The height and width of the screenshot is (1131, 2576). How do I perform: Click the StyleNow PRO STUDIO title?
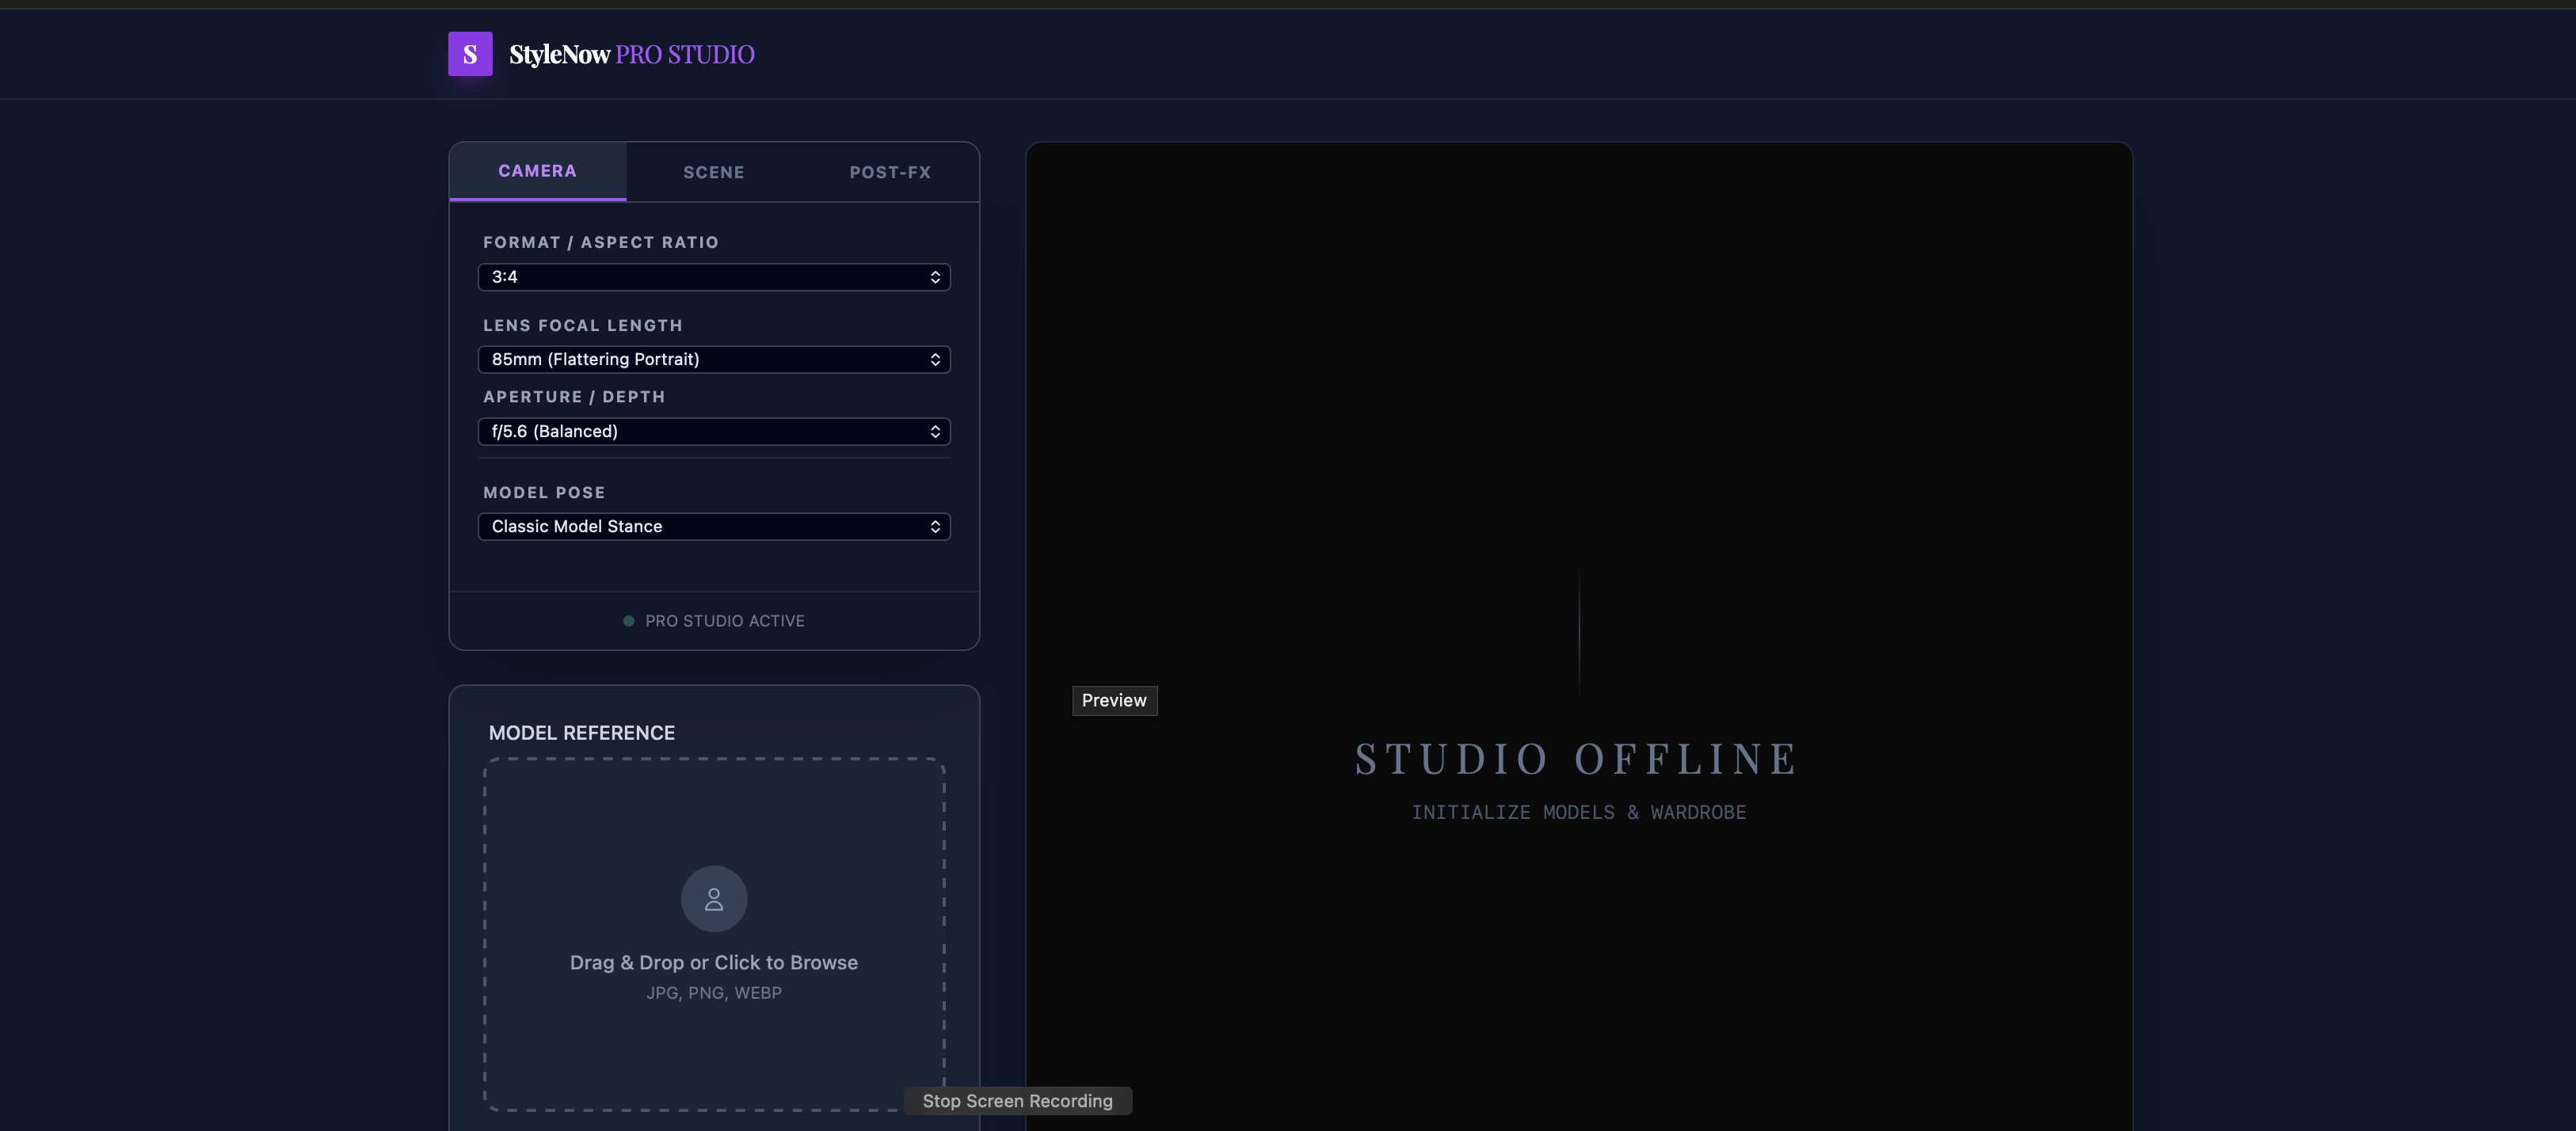point(632,54)
